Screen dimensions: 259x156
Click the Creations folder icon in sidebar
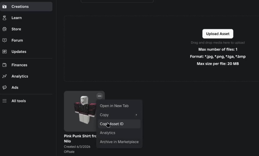5,7
